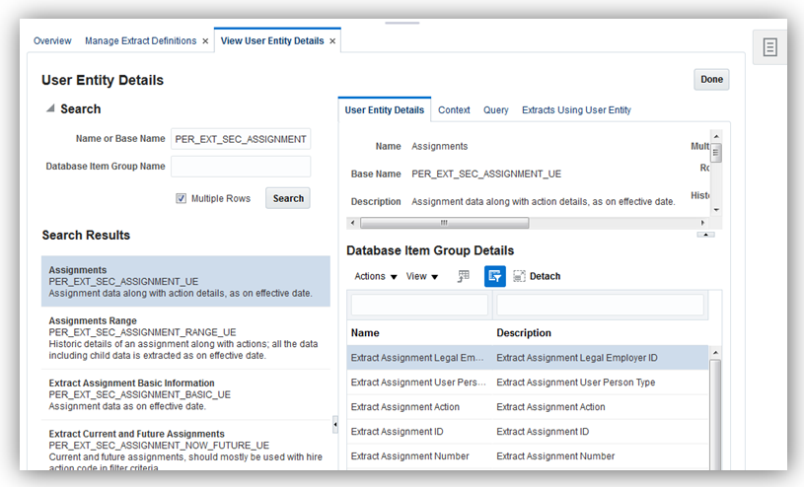Click the Detach table icon
The image size is (804, 487).
click(520, 276)
